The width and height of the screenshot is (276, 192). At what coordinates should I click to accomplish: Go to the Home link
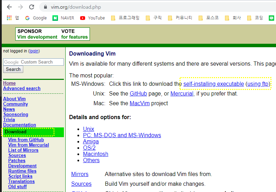coord(9,83)
